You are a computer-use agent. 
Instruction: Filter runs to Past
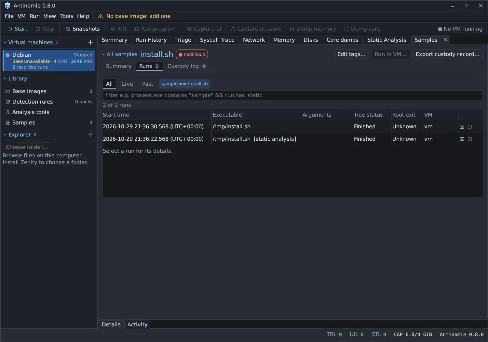148,84
